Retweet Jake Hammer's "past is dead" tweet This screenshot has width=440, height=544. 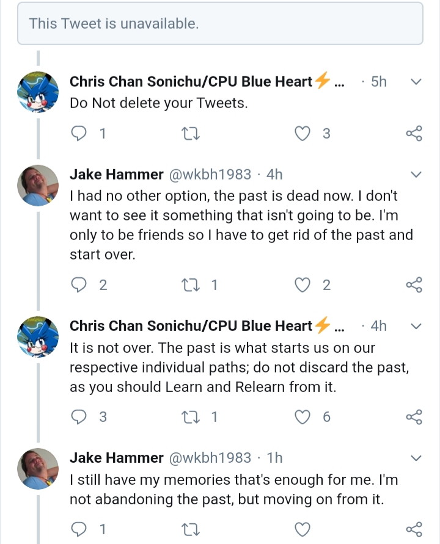tap(191, 285)
